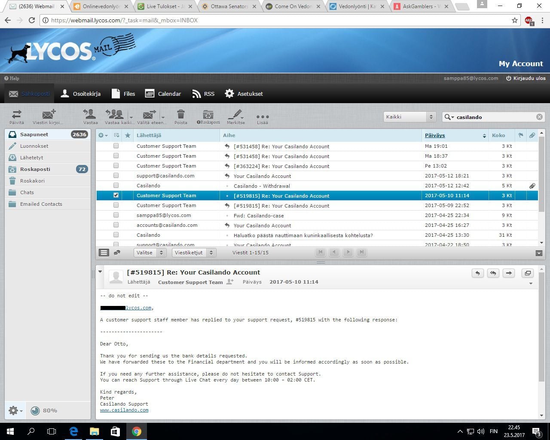Mark message as spam with Roskaposti toolbar icon

[x=208, y=116]
